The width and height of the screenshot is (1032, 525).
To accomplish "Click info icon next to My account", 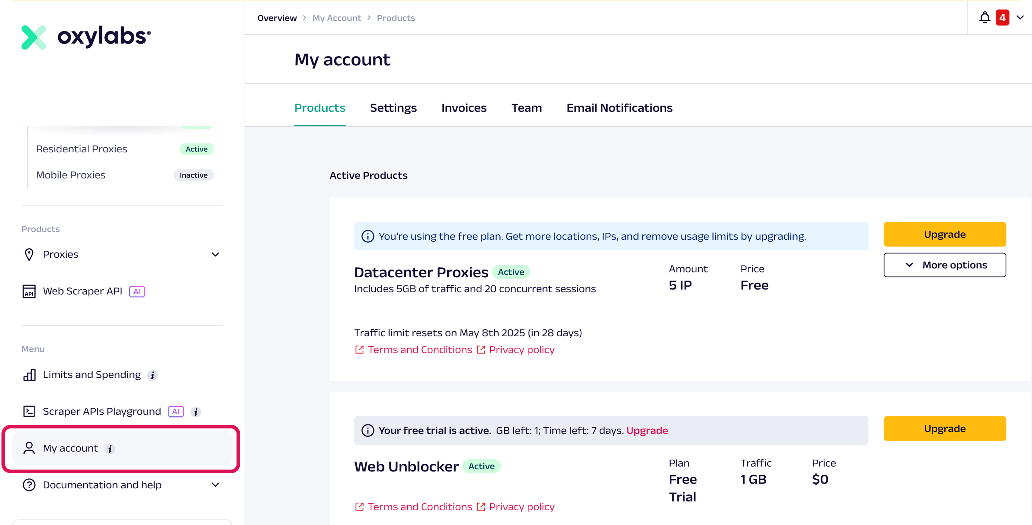I will [x=110, y=449].
